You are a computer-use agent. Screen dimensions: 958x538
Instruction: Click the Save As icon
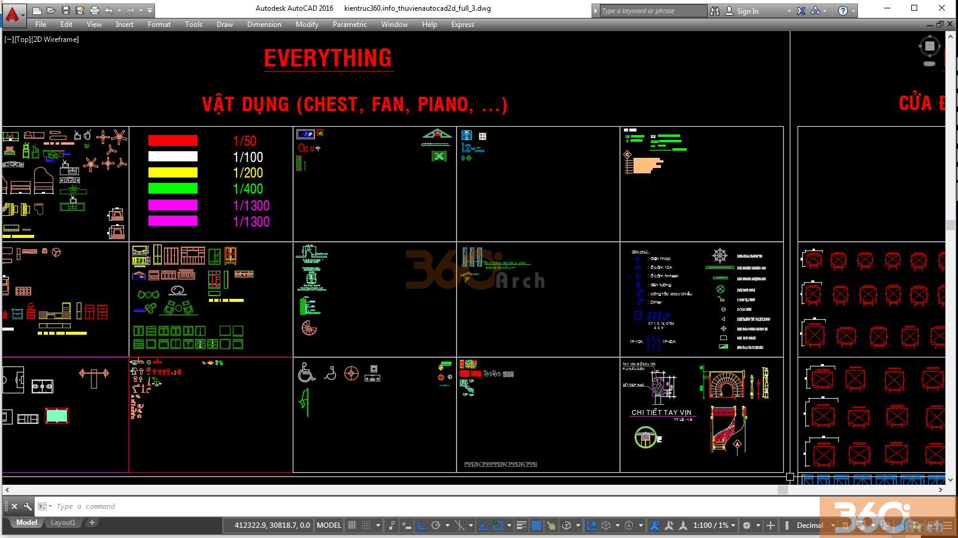(80, 10)
